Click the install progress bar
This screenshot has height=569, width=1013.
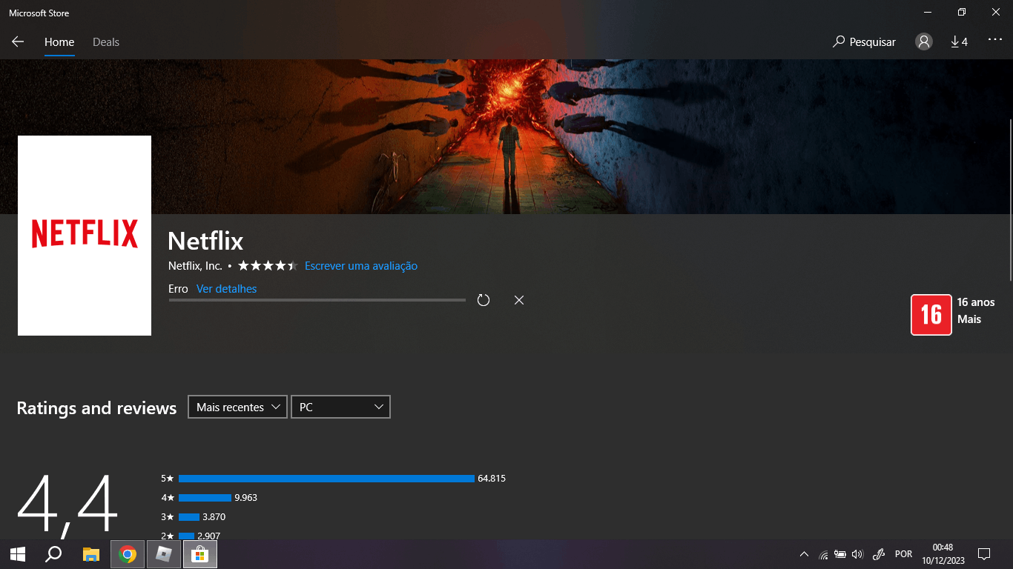coord(317,300)
